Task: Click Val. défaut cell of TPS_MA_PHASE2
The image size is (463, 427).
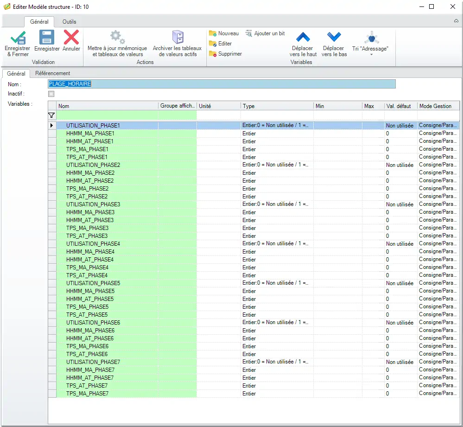Action: coord(401,189)
